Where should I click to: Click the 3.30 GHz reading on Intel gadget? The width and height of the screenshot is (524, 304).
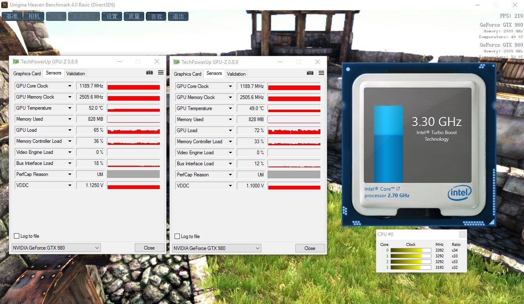pyautogui.click(x=436, y=122)
